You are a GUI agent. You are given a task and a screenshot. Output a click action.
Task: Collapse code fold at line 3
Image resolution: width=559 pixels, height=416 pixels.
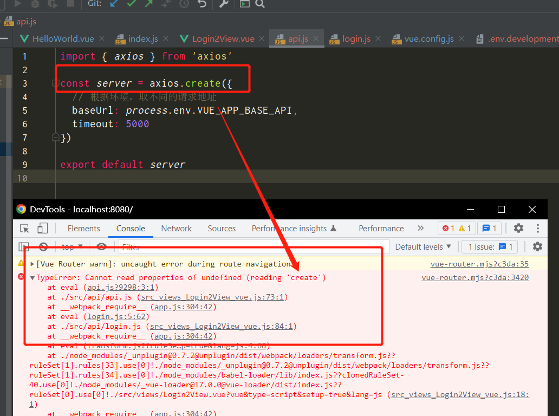(x=55, y=83)
